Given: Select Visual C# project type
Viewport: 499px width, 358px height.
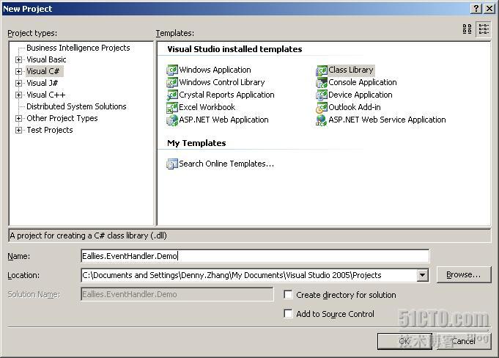Looking at the screenshot, I should pos(43,71).
